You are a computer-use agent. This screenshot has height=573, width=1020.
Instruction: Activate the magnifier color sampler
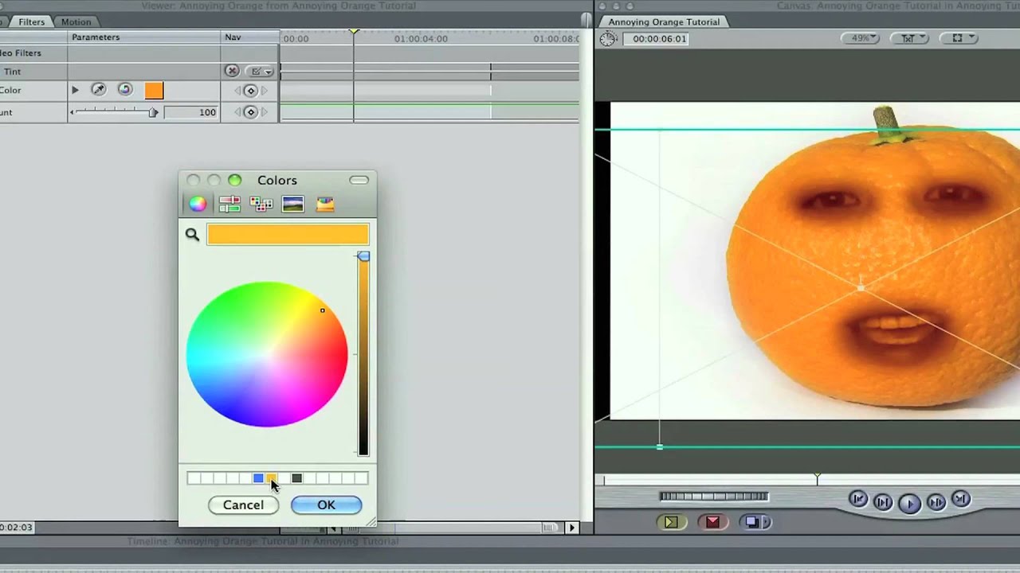pyautogui.click(x=192, y=234)
